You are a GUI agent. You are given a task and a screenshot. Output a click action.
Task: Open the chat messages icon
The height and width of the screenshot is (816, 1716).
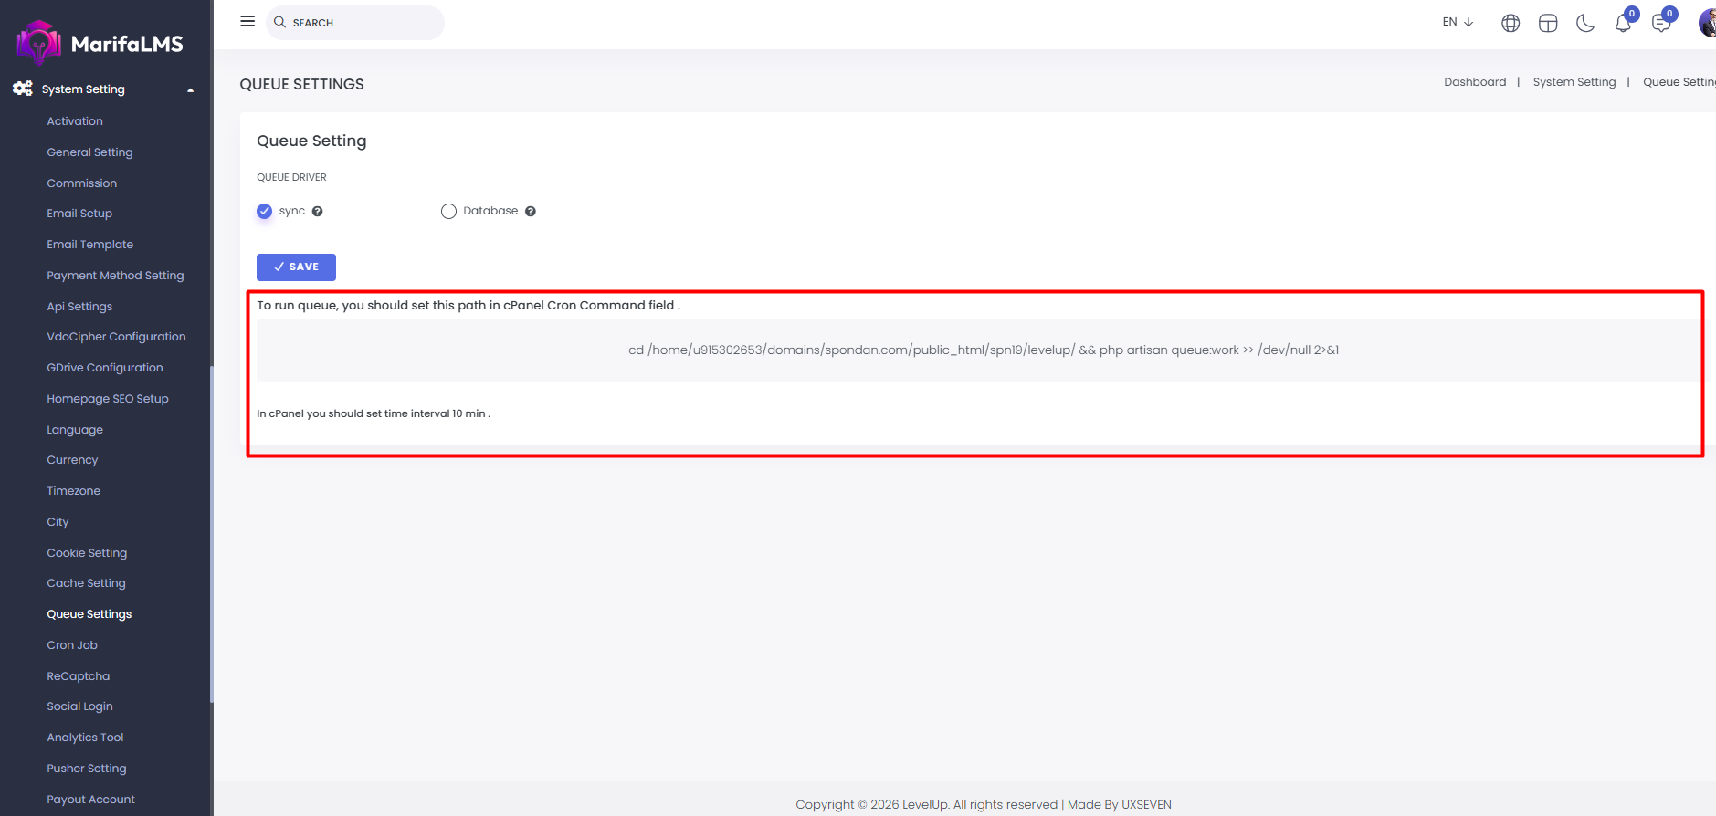point(1661,23)
